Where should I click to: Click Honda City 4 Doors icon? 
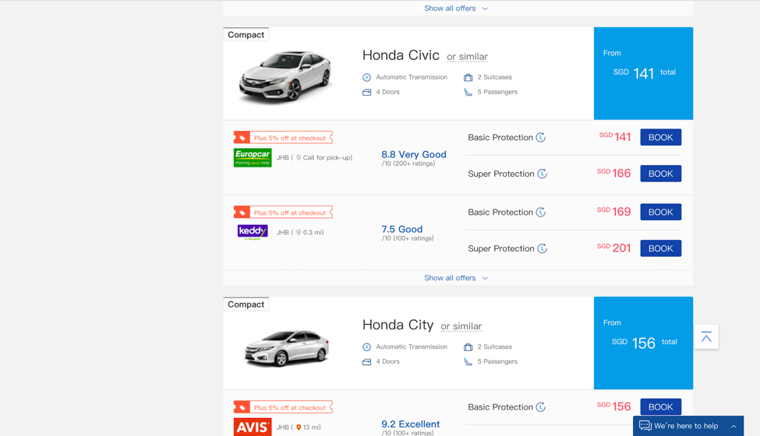[x=367, y=361]
